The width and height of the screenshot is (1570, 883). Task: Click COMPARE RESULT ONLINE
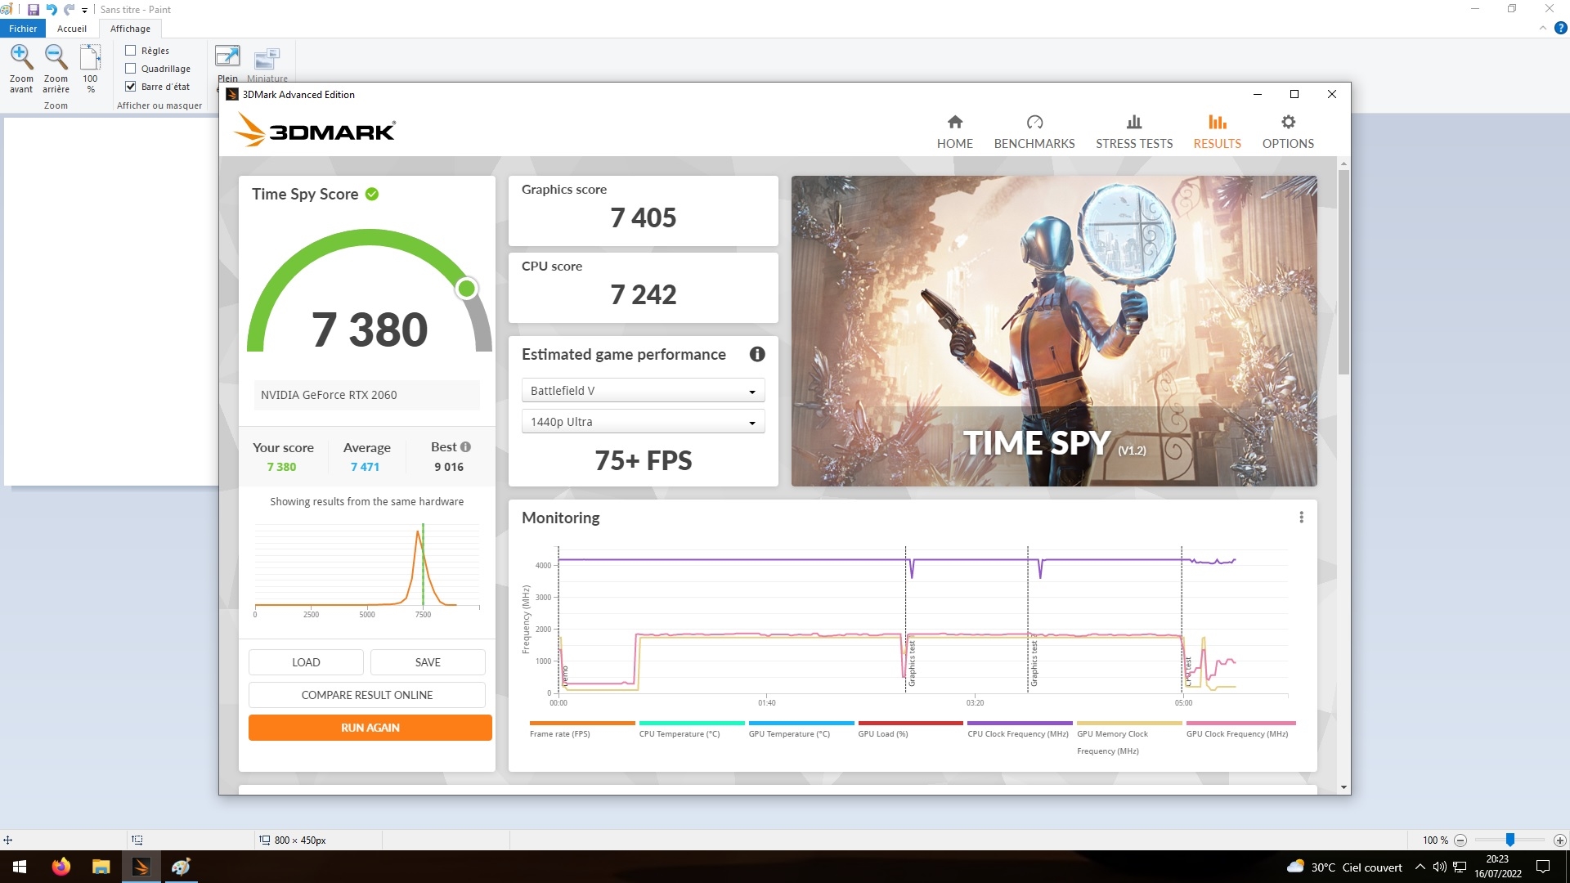(367, 695)
